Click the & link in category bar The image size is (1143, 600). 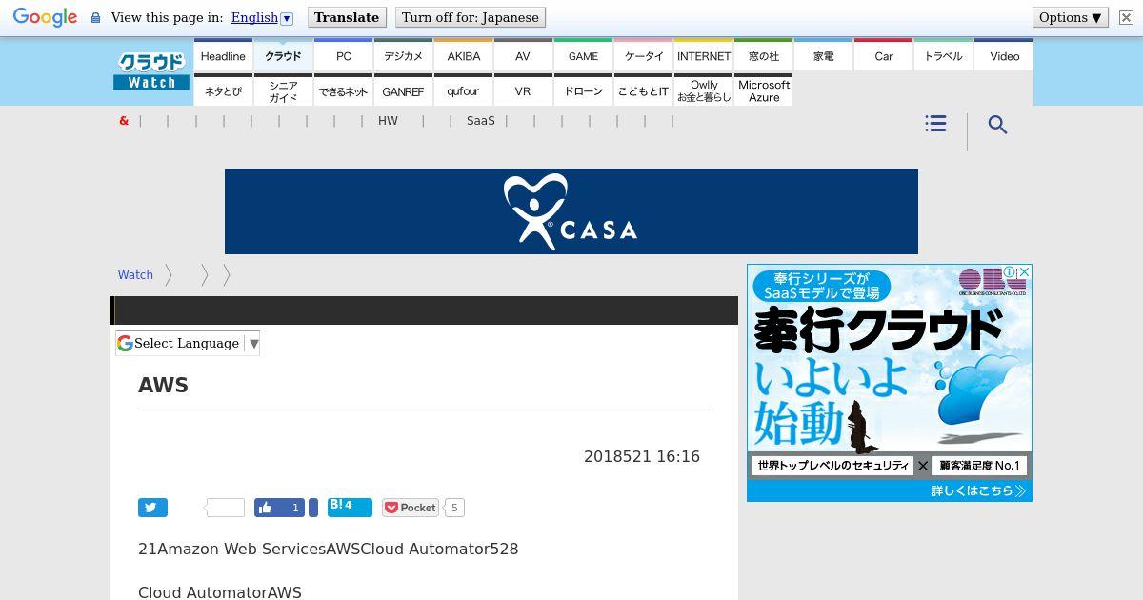coord(124,121)
